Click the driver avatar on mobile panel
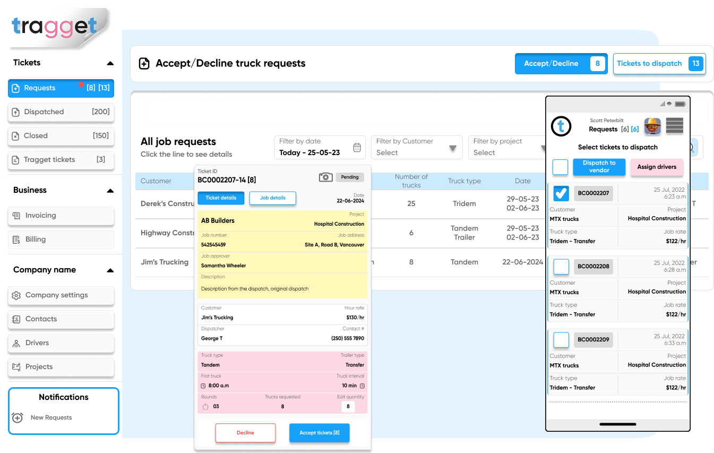The height and width of the screenshot is (453, 714). click(x=652, y=126)
